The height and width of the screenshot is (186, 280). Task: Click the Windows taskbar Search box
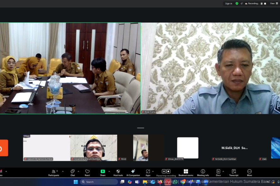pos(99,182)
